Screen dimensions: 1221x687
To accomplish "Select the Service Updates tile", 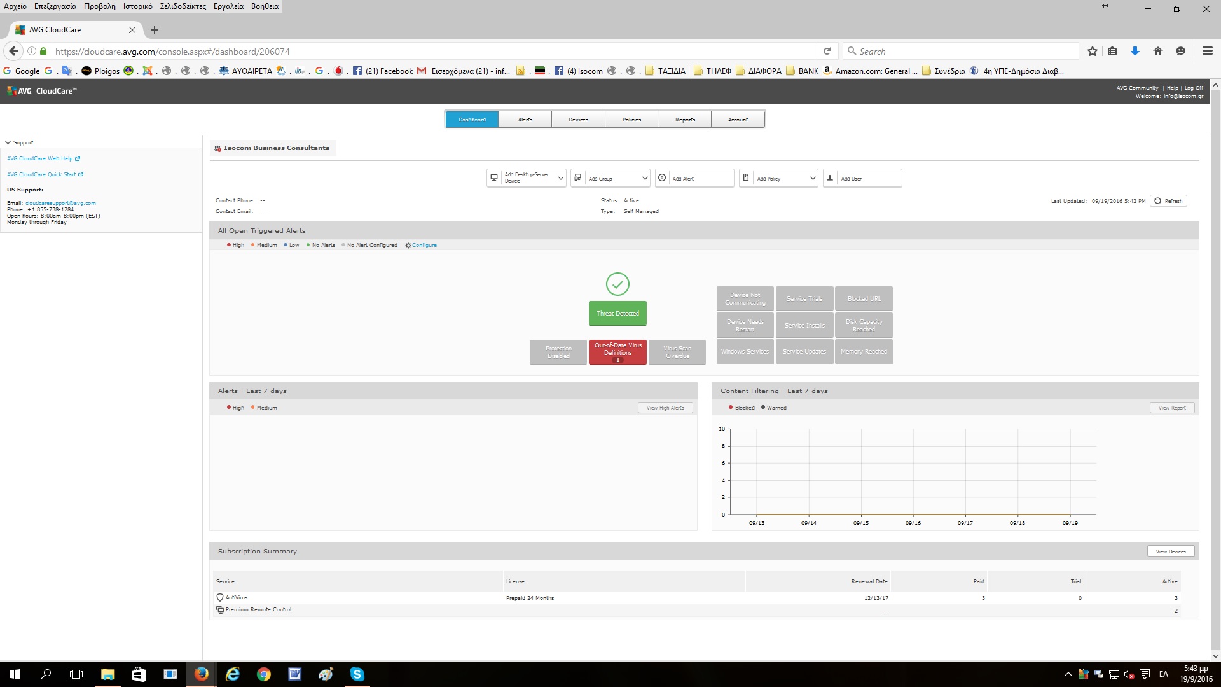I will [804, 352].
